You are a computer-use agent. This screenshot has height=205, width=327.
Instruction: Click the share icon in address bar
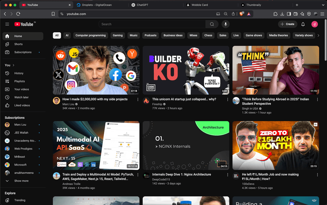pos(233,14)
